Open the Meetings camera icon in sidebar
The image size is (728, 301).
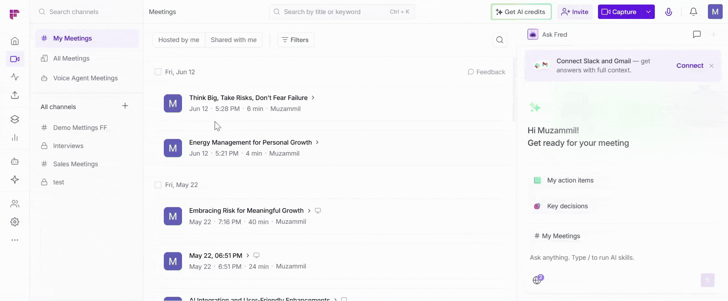(15, 59)
